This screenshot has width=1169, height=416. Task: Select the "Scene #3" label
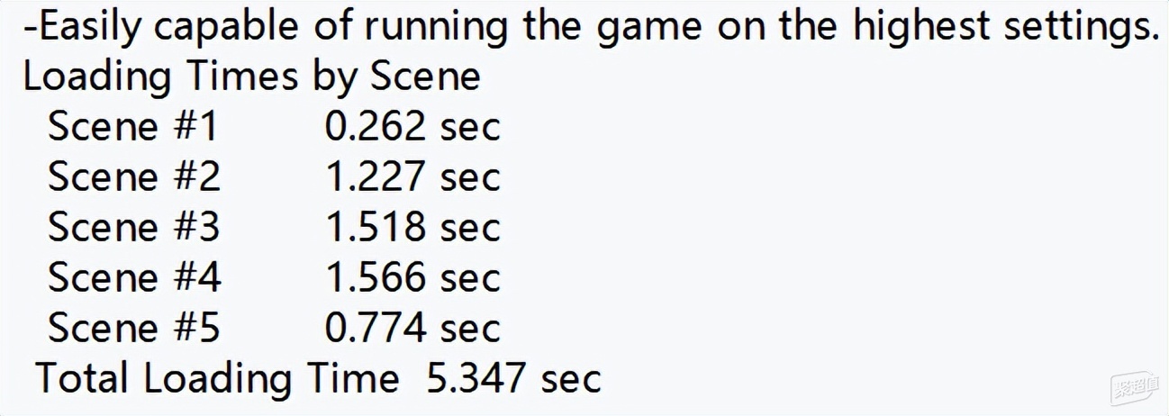click(133, 228)
